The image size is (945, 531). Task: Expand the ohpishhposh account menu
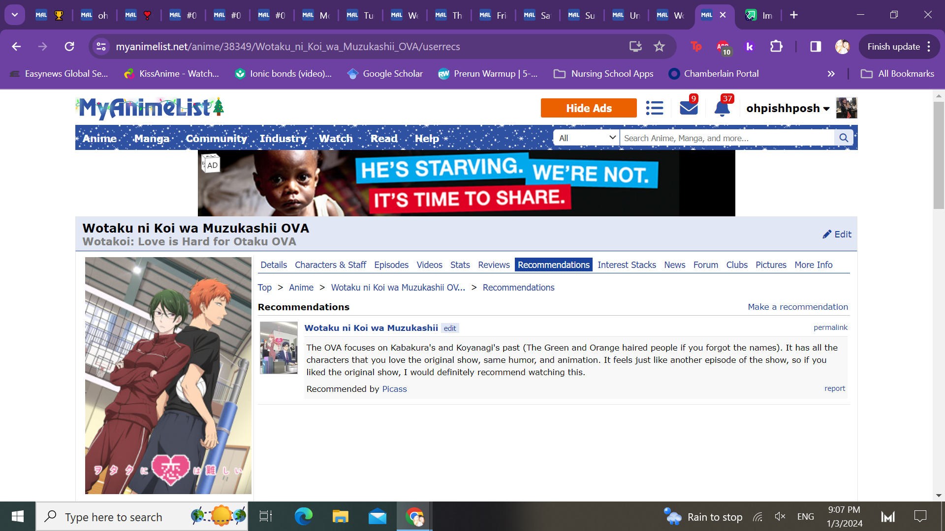click(x=788, y=108)
